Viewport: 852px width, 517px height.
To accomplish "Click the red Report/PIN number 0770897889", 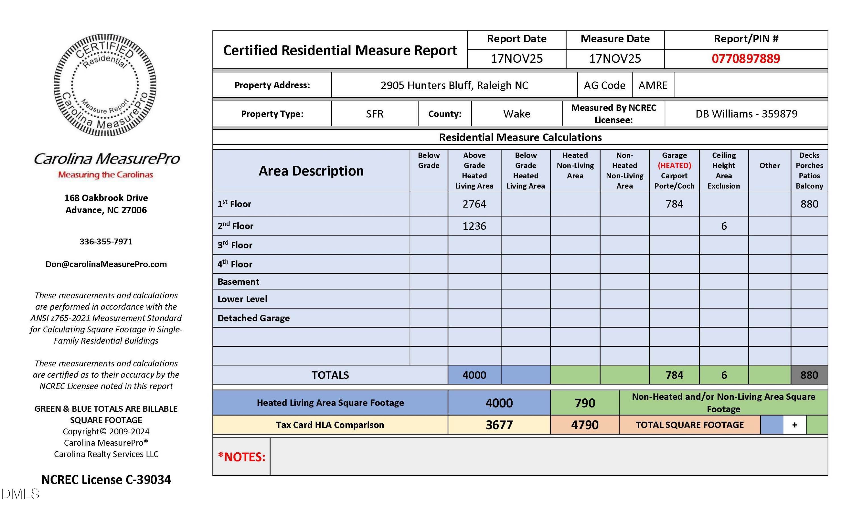I will point(745,59).
